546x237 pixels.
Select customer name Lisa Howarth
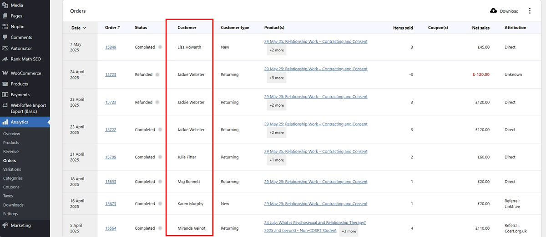tap(189, 47)
